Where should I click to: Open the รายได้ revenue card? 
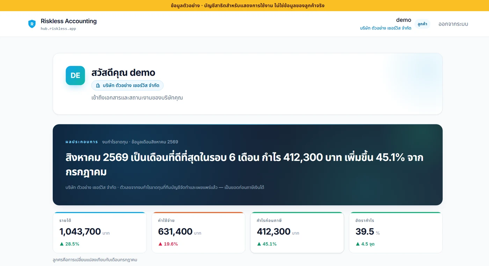(100, 233)
